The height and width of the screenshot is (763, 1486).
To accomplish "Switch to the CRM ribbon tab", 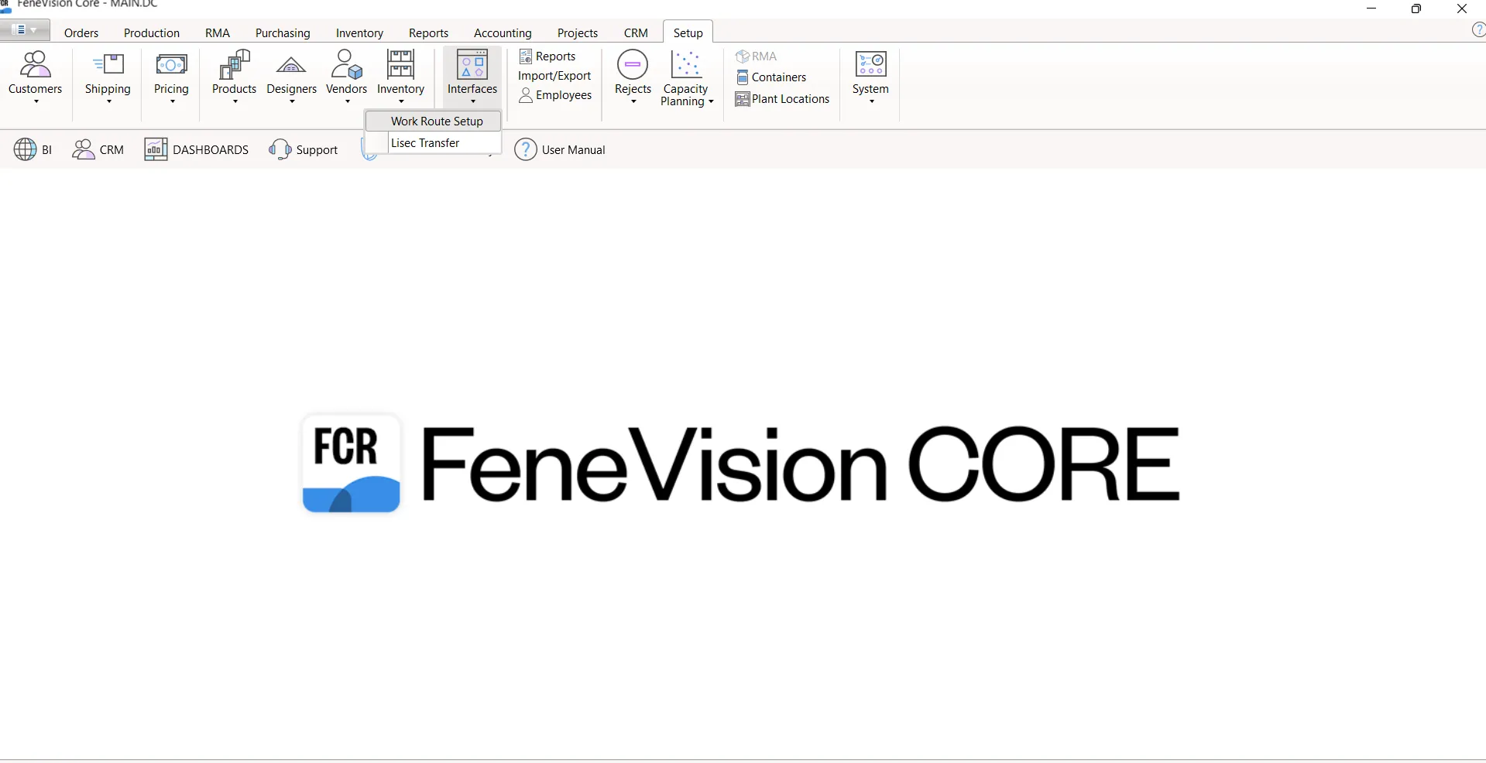I will (x=636, y=33).
